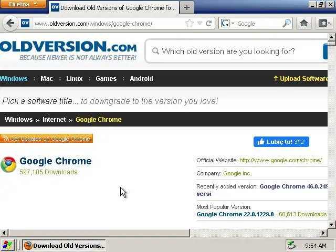The image size is (336, 252).
Task: Click the 9:54 AM clock
Action: [x=316, y=245]
